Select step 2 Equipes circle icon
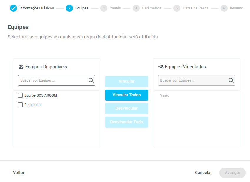 pos(69,8)
